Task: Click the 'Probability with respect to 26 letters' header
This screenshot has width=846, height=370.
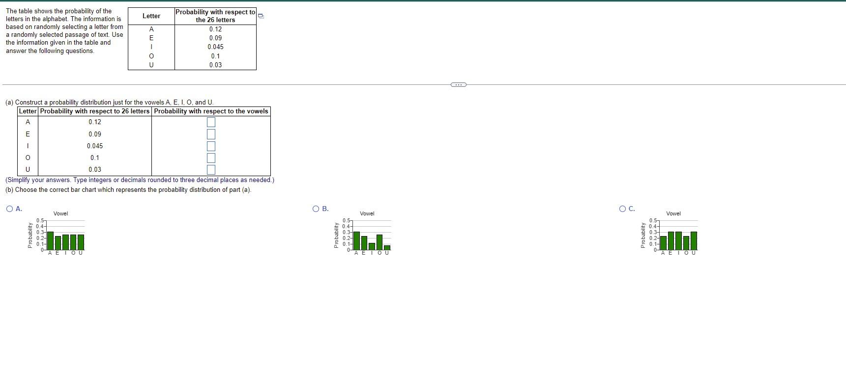Action: pyautogui.click(x=95, y=111)
